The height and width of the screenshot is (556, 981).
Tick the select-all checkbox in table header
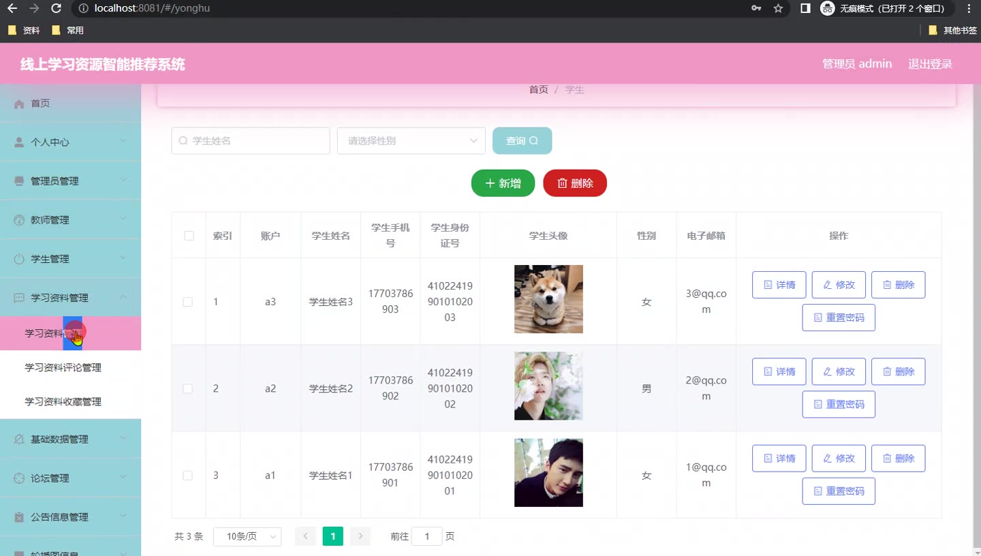pyautogui.click(x=189, y=236)
